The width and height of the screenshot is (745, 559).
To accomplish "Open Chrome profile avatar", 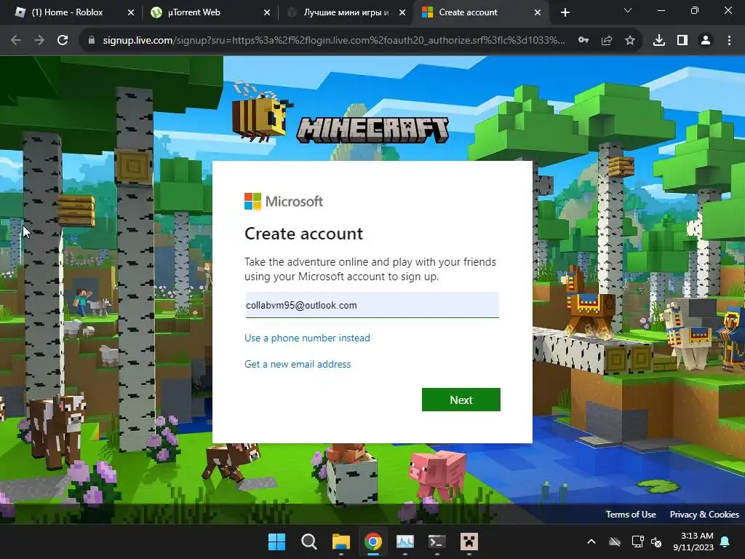I will point(706,41).
